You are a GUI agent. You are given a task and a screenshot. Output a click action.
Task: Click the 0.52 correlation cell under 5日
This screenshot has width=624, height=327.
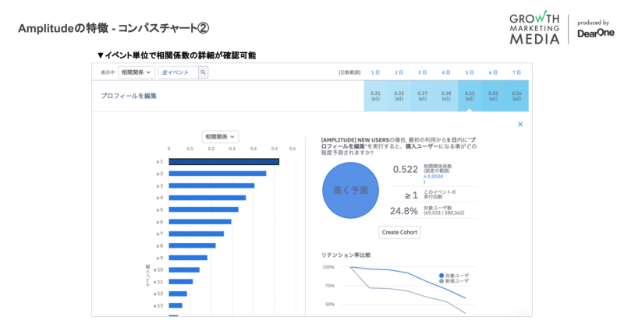[x=470, y=96]
